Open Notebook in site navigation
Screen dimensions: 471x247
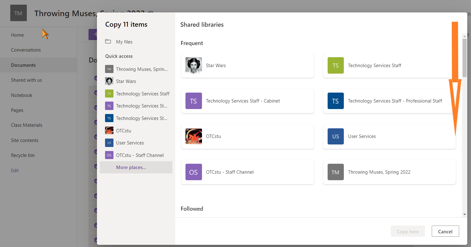22,95
